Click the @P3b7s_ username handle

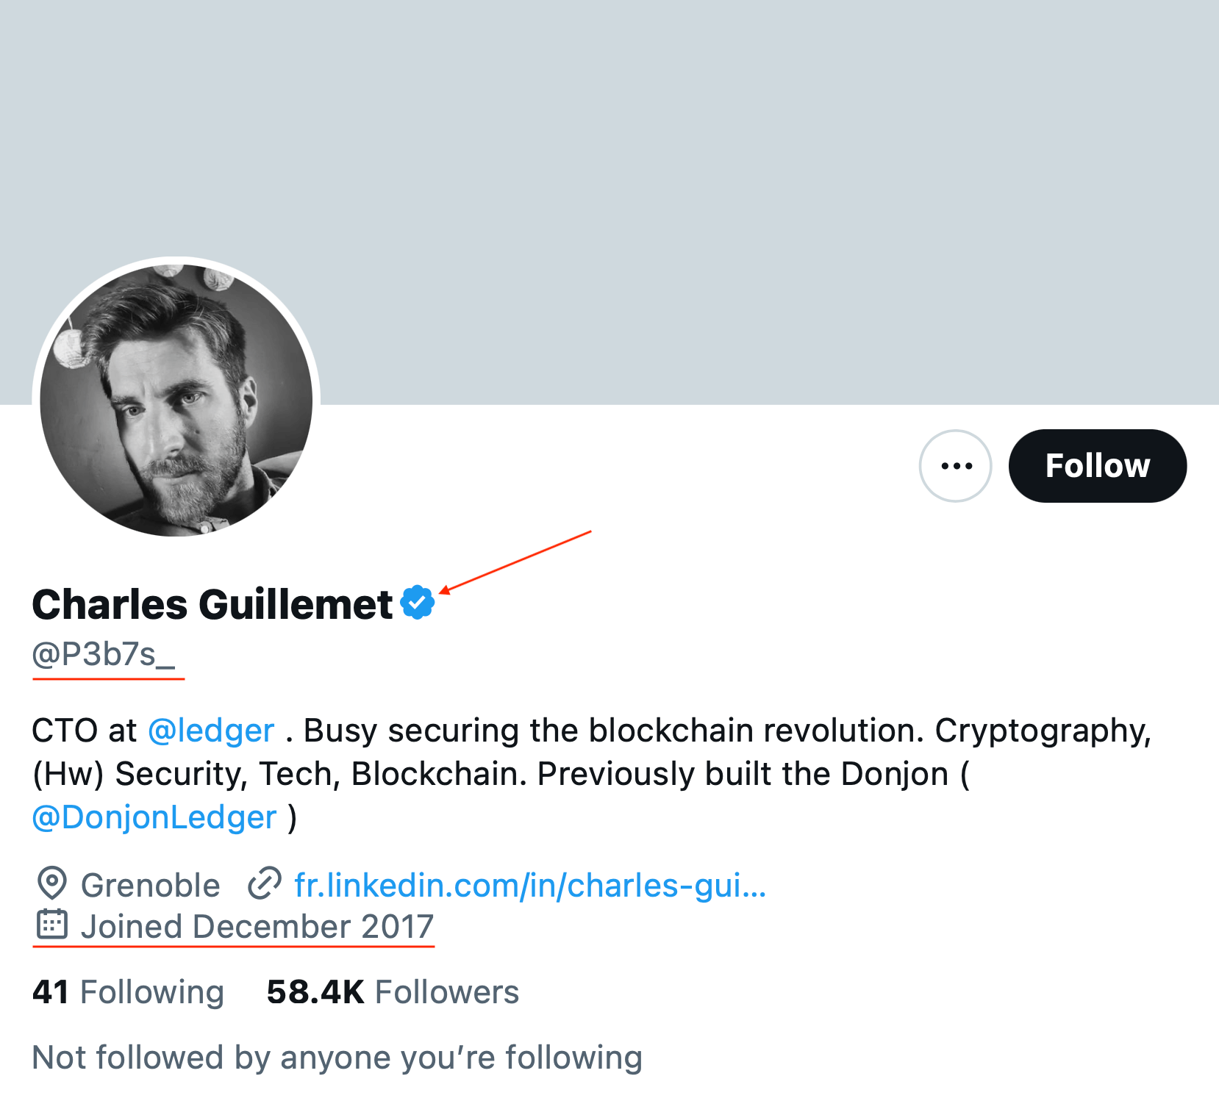point(104,654)
